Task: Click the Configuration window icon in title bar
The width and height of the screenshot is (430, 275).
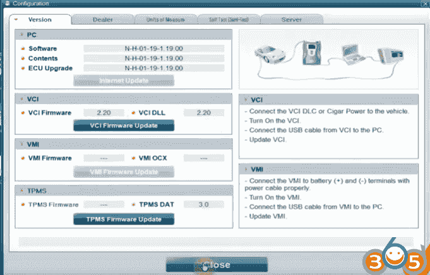Action: [x=8, y=4]
